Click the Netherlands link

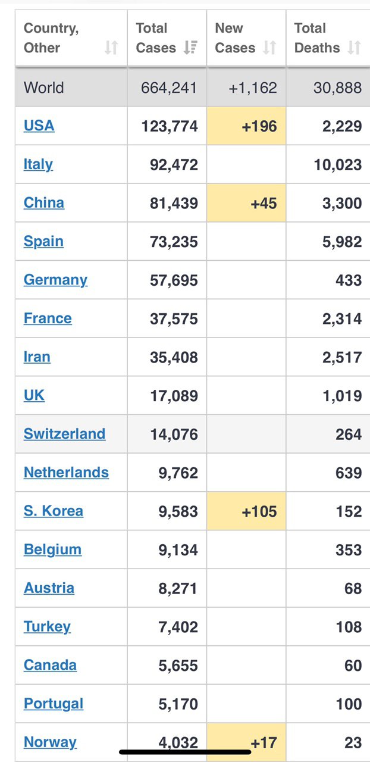point(66,473)
